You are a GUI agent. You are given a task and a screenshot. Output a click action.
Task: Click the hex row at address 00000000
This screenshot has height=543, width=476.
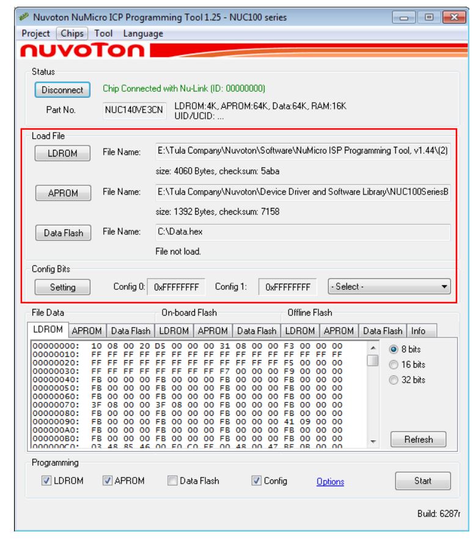tap(187, 346)
